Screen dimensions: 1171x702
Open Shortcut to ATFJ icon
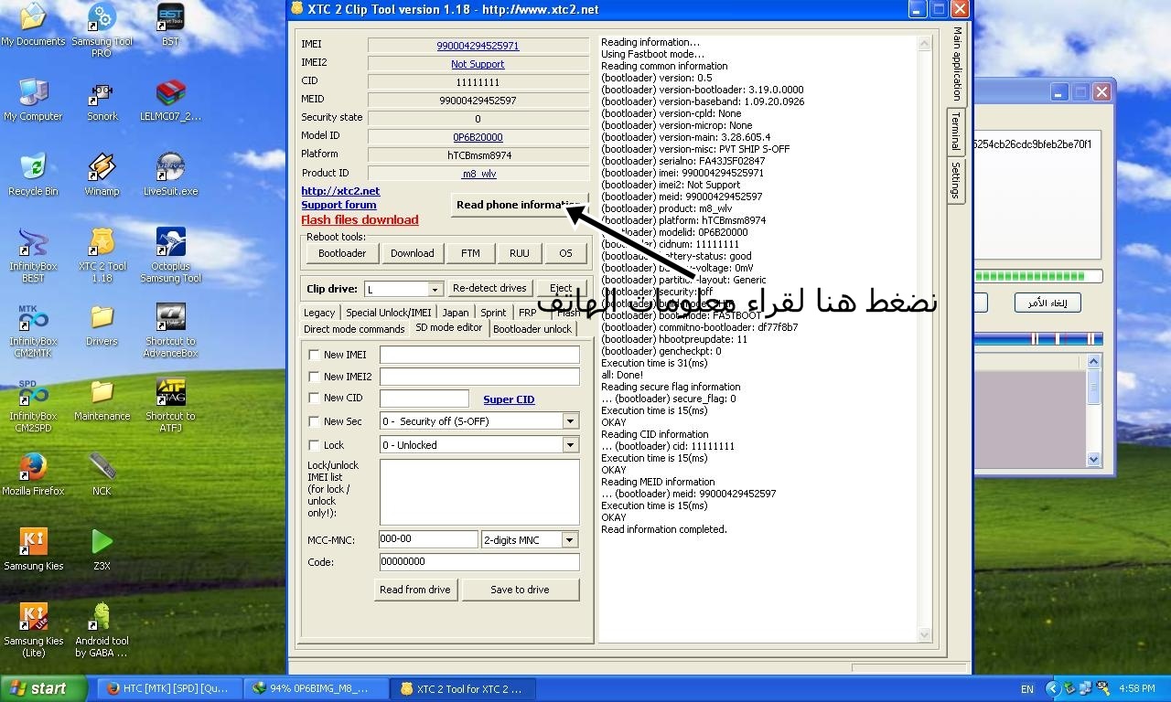[x=171, y=406]
